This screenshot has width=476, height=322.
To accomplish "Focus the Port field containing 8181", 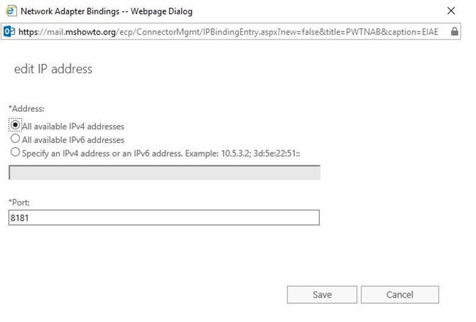I will [164, 218].
